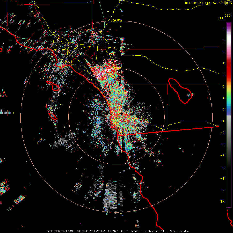Click the scale value -5 label
233x233 pixels.
pyautogui.click(x=222, y=167)
